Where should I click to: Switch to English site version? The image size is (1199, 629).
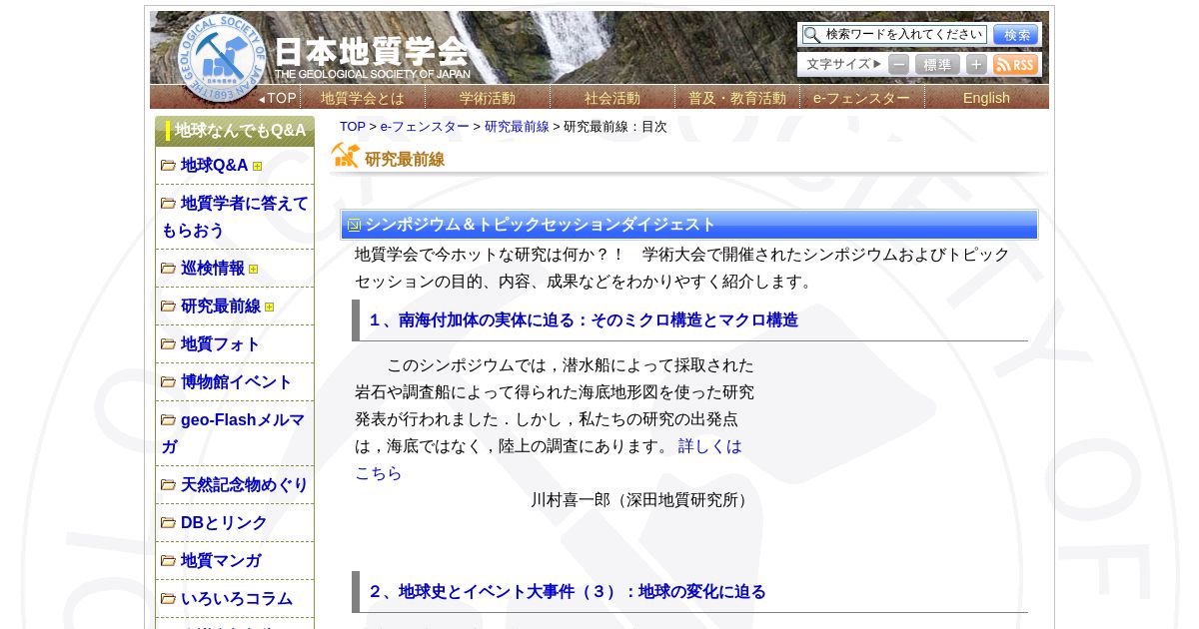pos(986,98)
